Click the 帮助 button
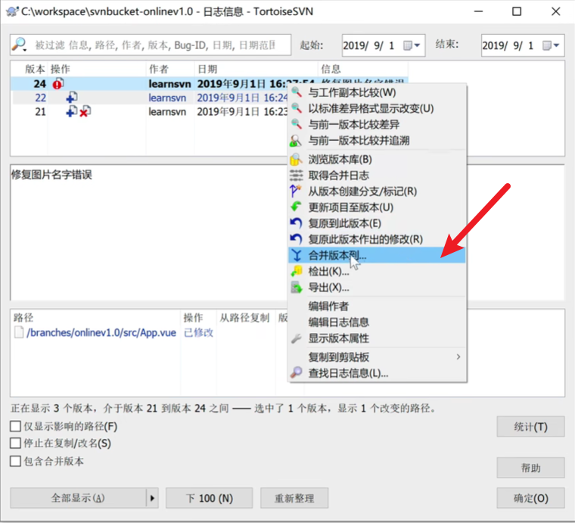This screenshot has height=523, width=575. (x=530, y=468)
